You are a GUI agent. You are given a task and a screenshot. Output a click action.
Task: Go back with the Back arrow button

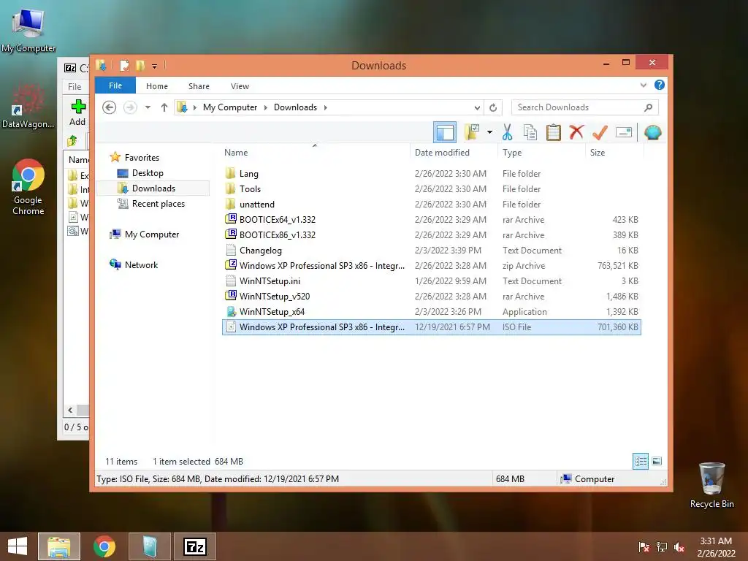110,107
